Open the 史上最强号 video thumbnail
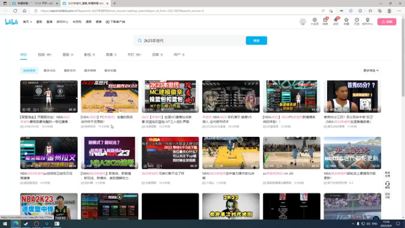This screenshot has height=228, width=405. [352, 153]
